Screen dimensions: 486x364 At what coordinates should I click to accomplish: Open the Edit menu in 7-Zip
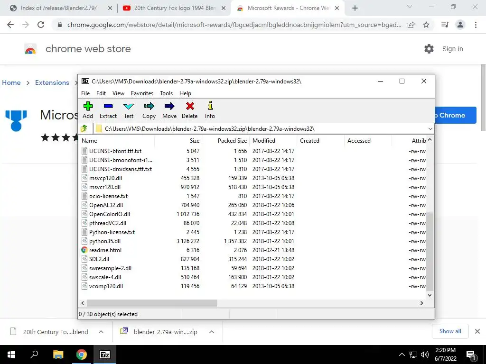(x=101, y=93)
